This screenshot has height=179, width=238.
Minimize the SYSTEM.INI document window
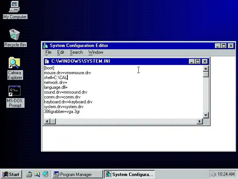click(192, 61)
